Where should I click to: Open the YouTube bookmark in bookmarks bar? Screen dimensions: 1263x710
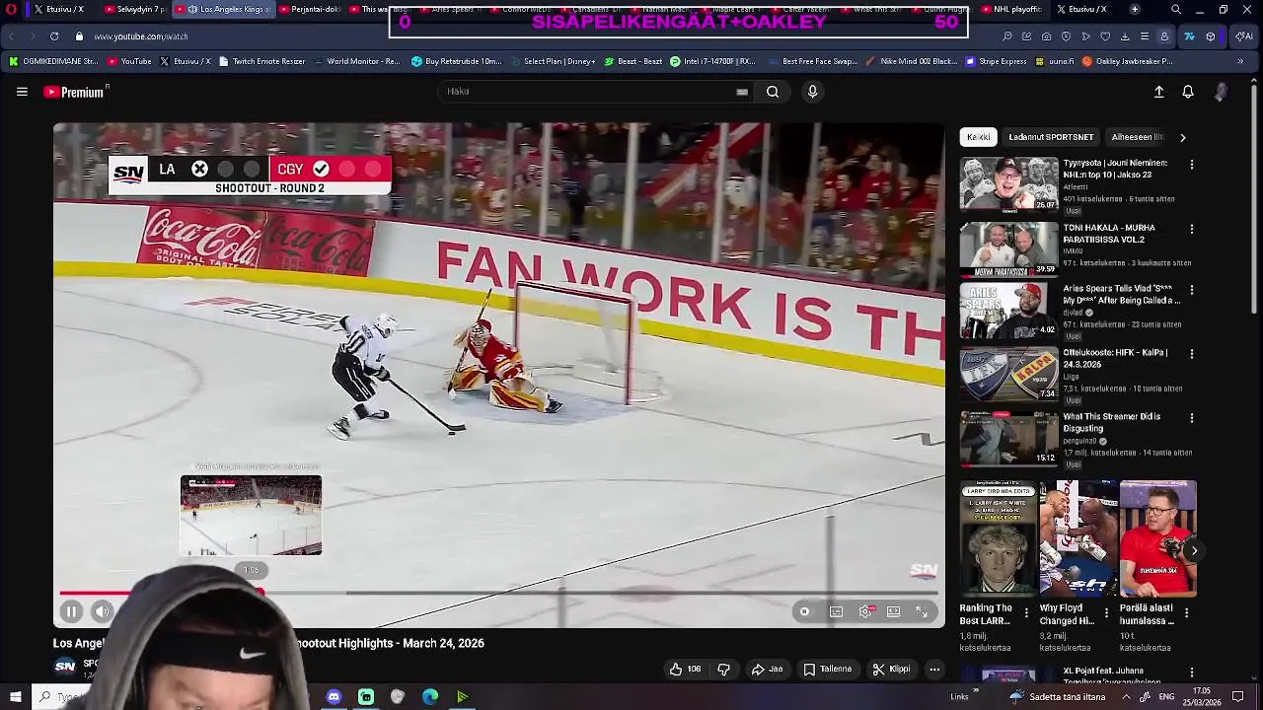[129, 61]
